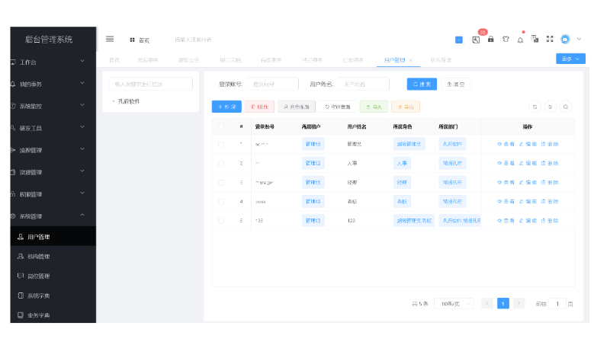Switch to the 通知公告 tab
Viewport: 610px width, 345px height.
[189, 60]
